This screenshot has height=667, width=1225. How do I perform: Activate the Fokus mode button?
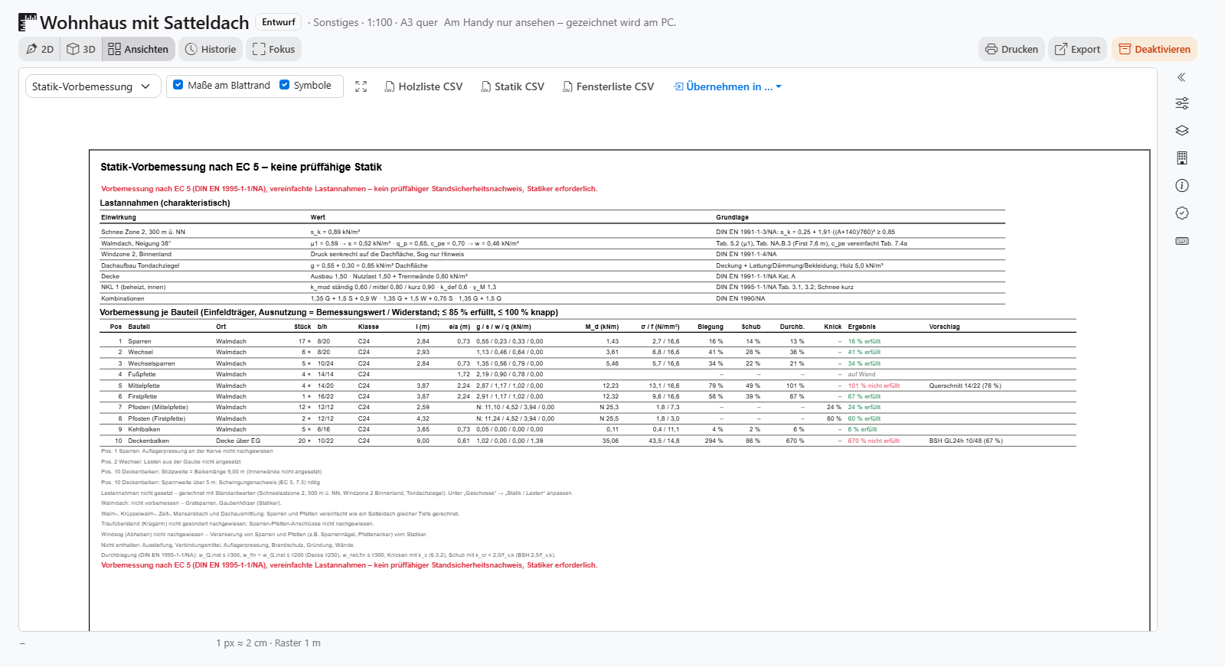coord(273,49)
